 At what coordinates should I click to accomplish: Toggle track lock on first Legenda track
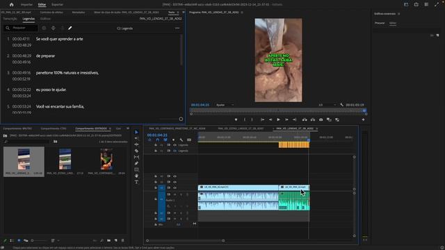tap(156, 145)
